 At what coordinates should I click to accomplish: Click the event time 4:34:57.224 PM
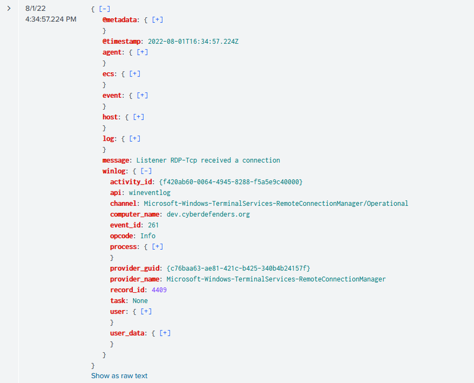click(50, 20)
